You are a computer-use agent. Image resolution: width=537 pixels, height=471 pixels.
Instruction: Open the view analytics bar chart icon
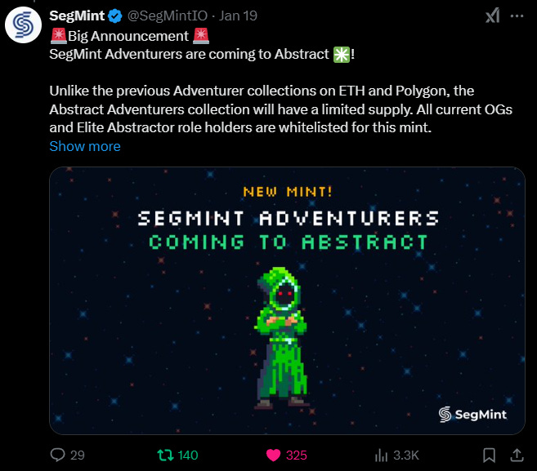381,455
